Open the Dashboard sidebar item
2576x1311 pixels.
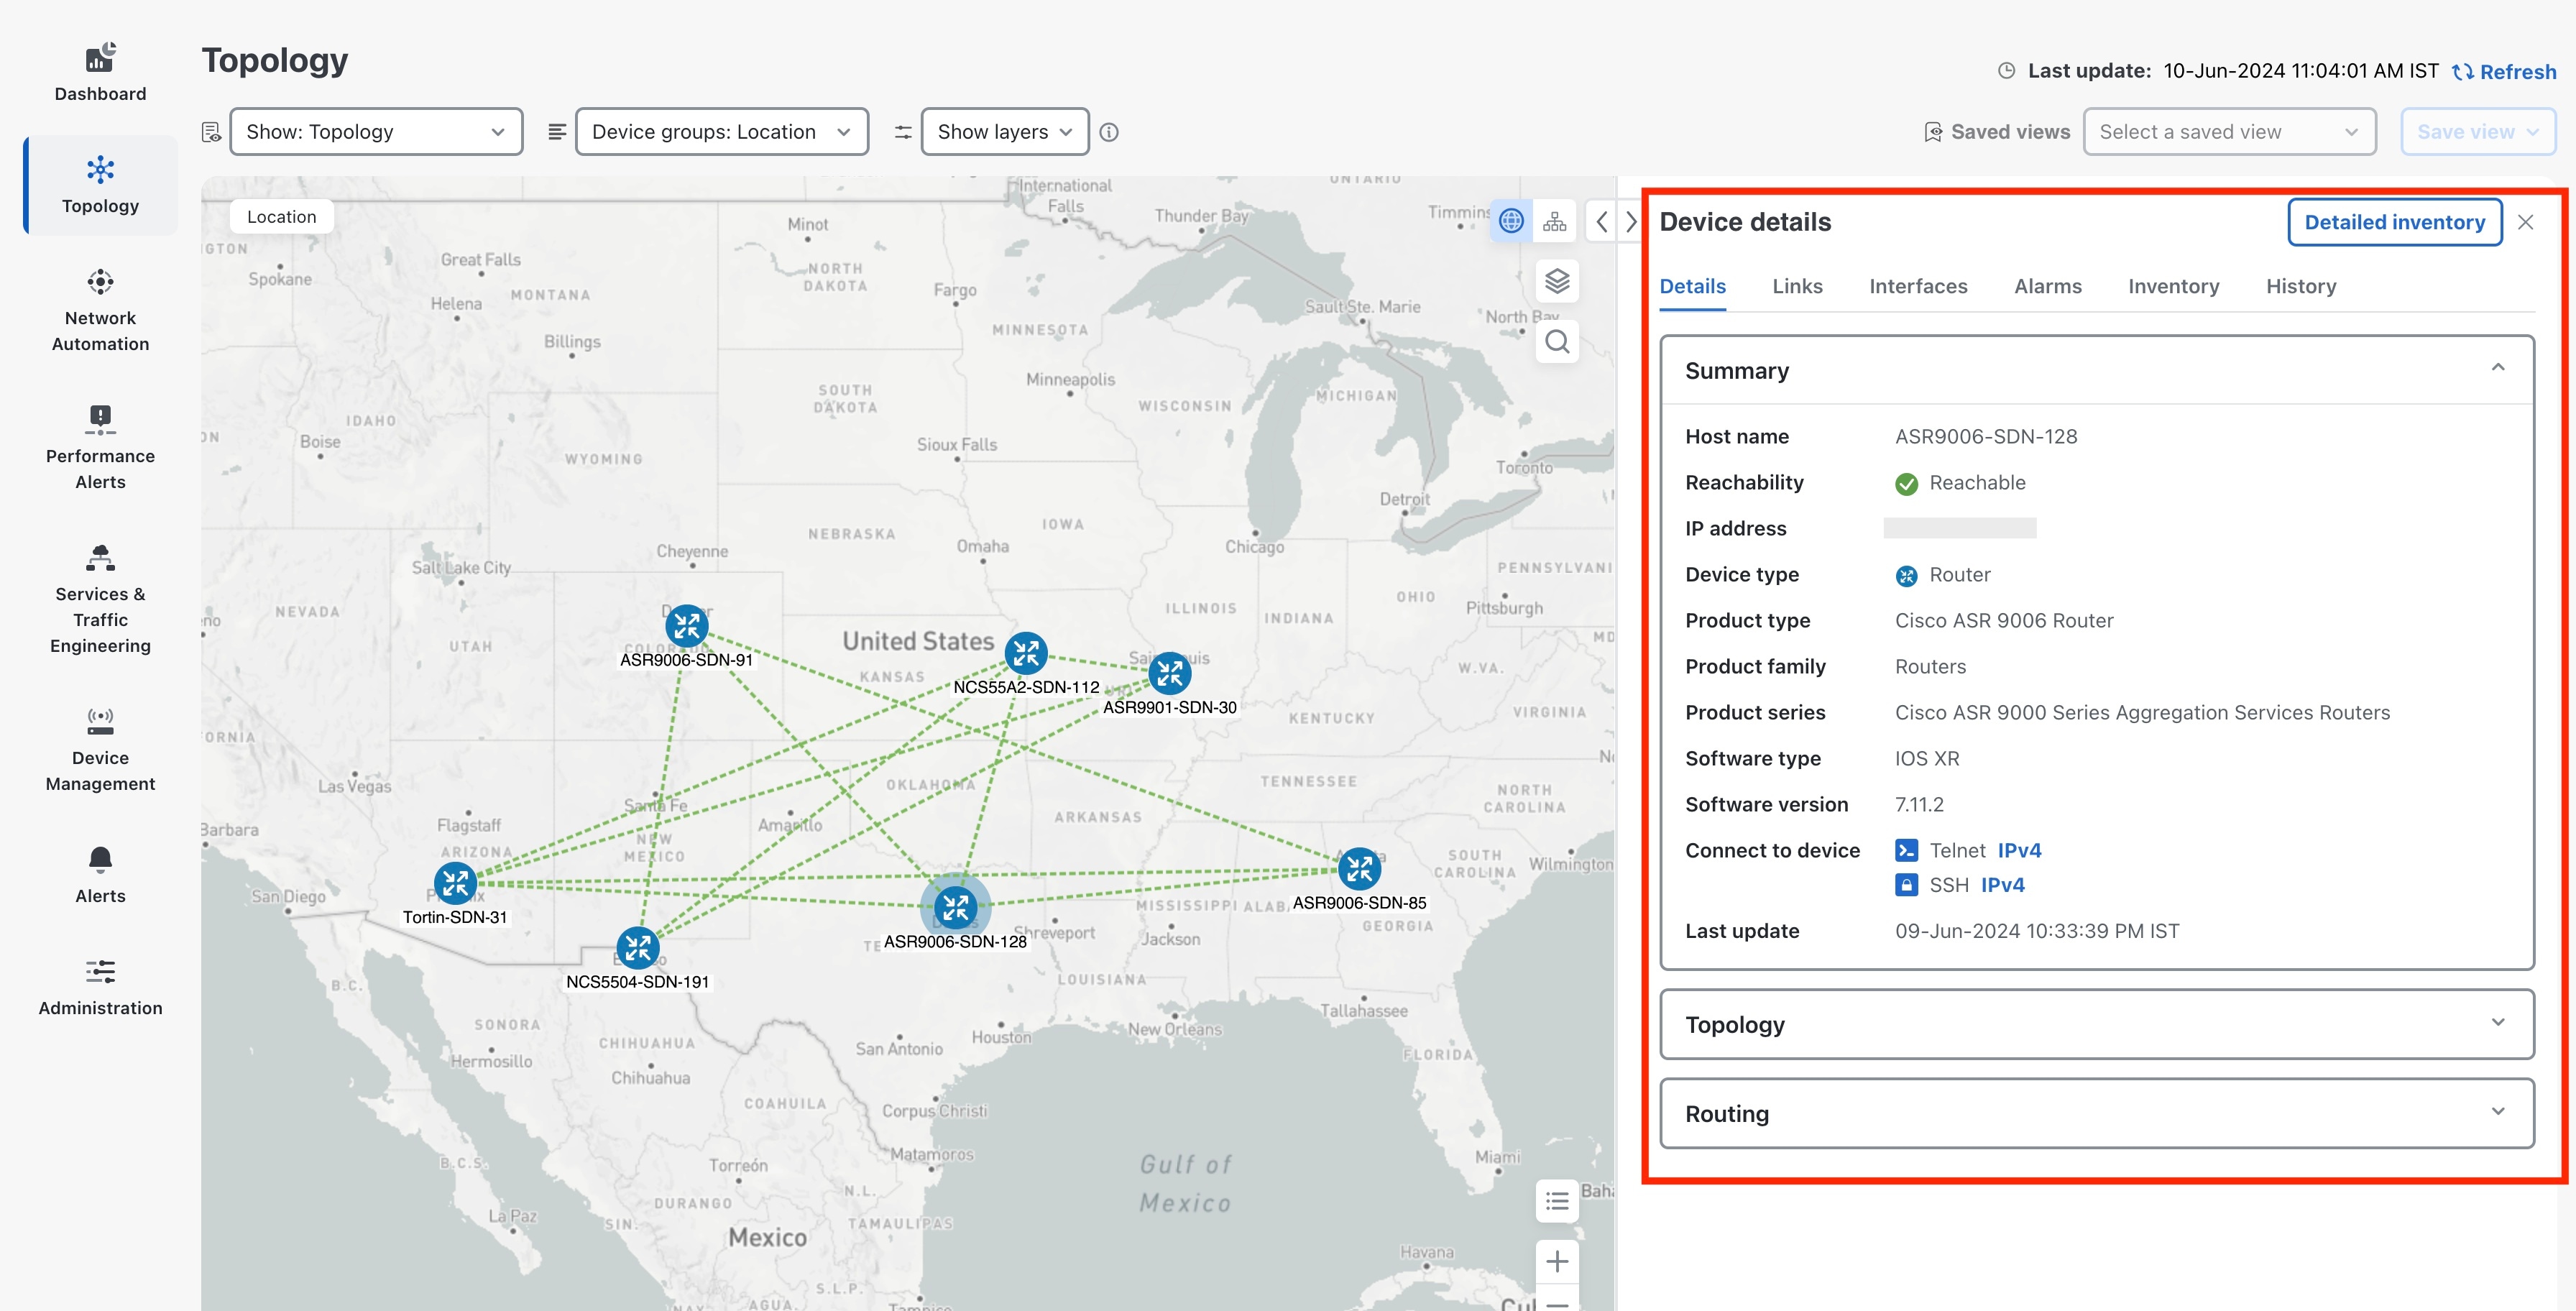[x=100, y=73]
